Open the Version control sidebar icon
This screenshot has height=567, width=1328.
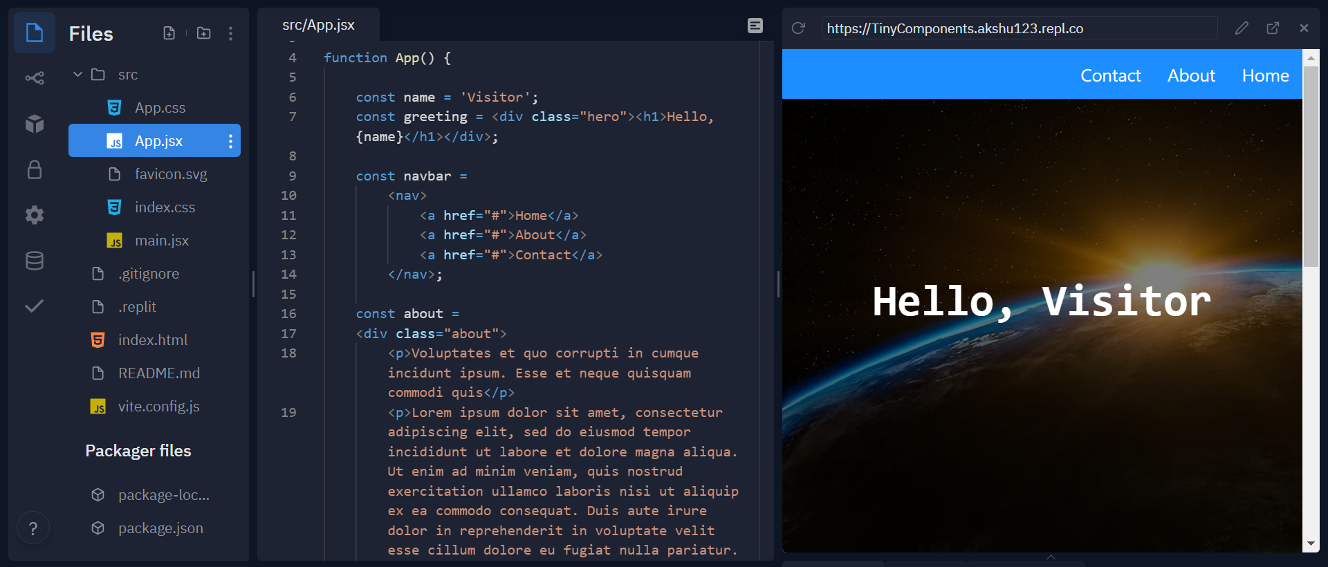pyautogui.click(x=35, y=78)
